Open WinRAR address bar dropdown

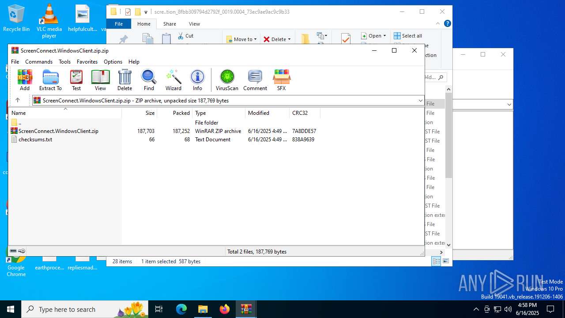pyautogui.click(x=420, y=101)
